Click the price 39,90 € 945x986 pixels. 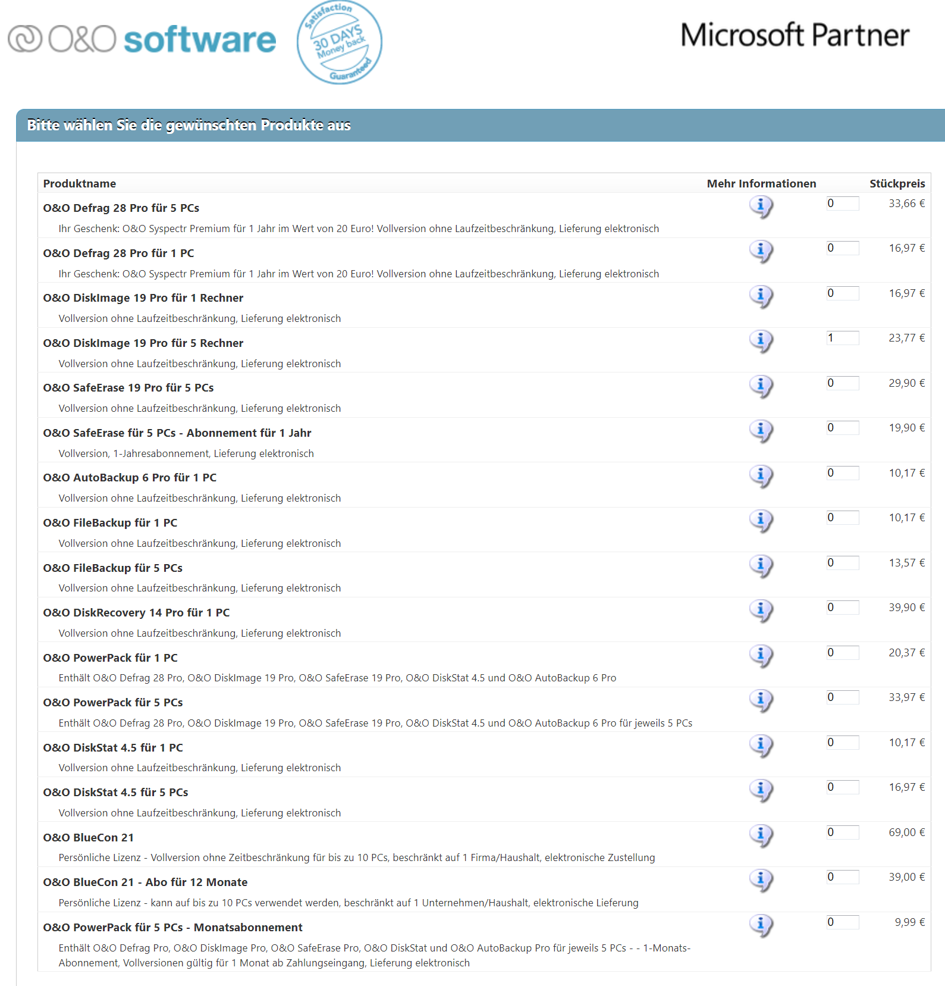(x=907, y=608)
